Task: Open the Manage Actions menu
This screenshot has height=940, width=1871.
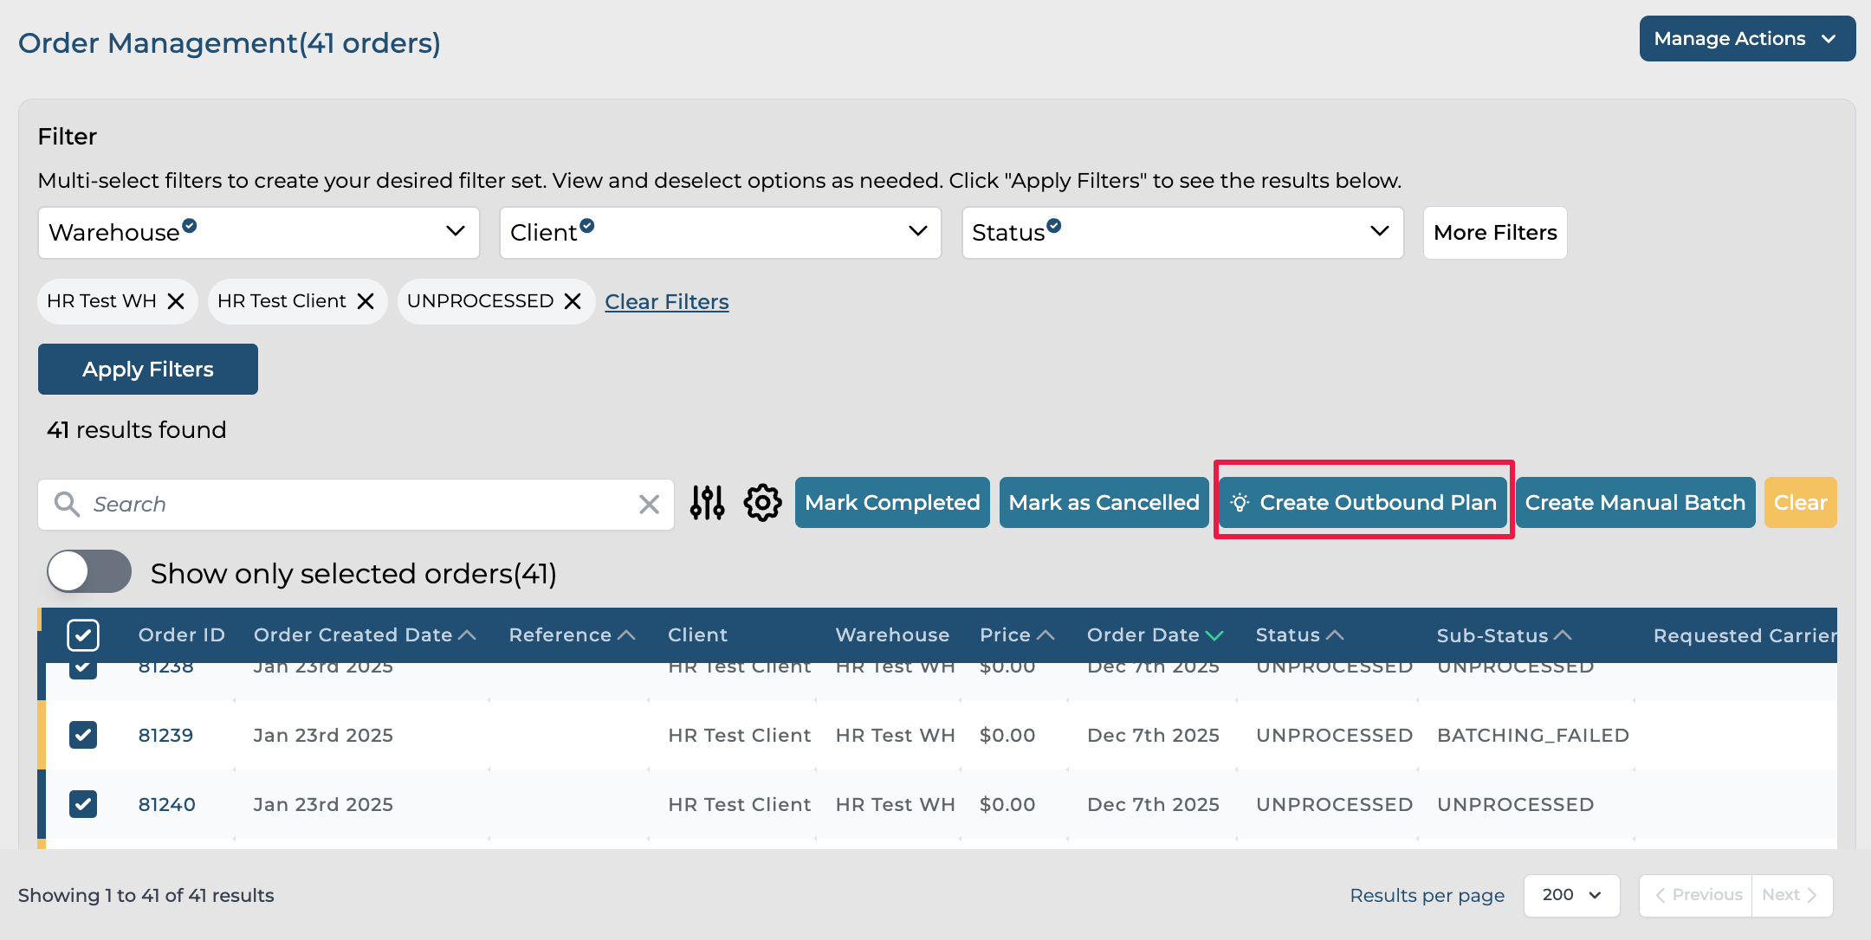Action: point(1746,39)
